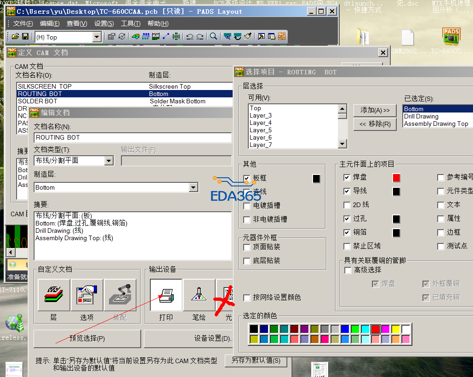
Task: Click the 设备设置(D) button
Action: click(x=189, y=338)
